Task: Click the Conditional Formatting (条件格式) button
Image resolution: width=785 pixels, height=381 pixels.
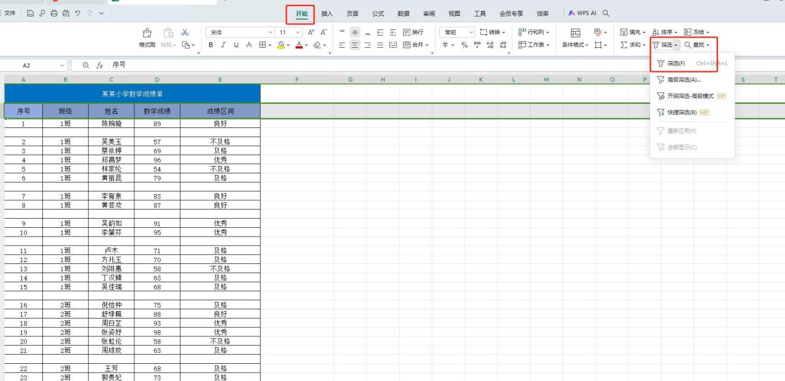Action: click(x=575, y=38)
